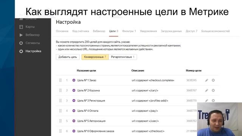
Task: Open the Фильтры tab
Action: [129, 31]
